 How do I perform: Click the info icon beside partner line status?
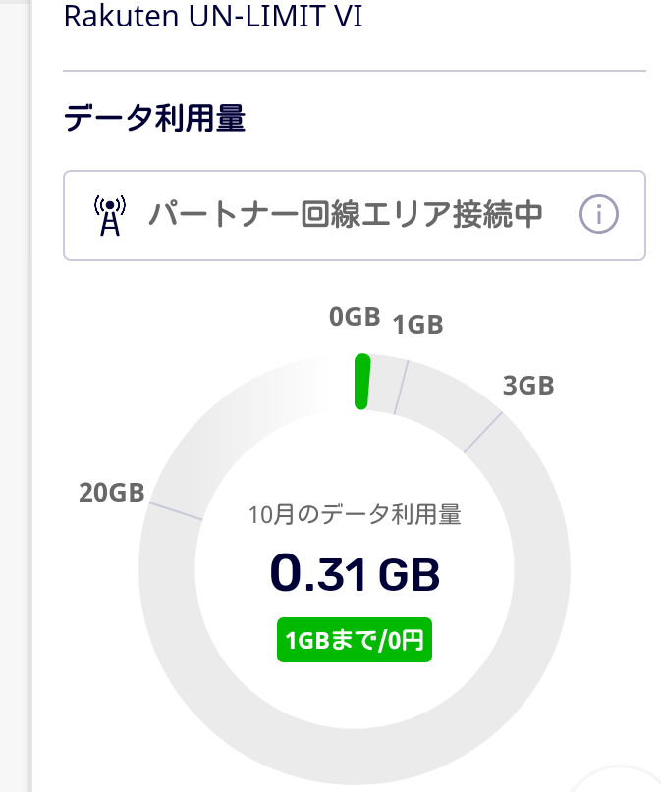coord(598,214)
